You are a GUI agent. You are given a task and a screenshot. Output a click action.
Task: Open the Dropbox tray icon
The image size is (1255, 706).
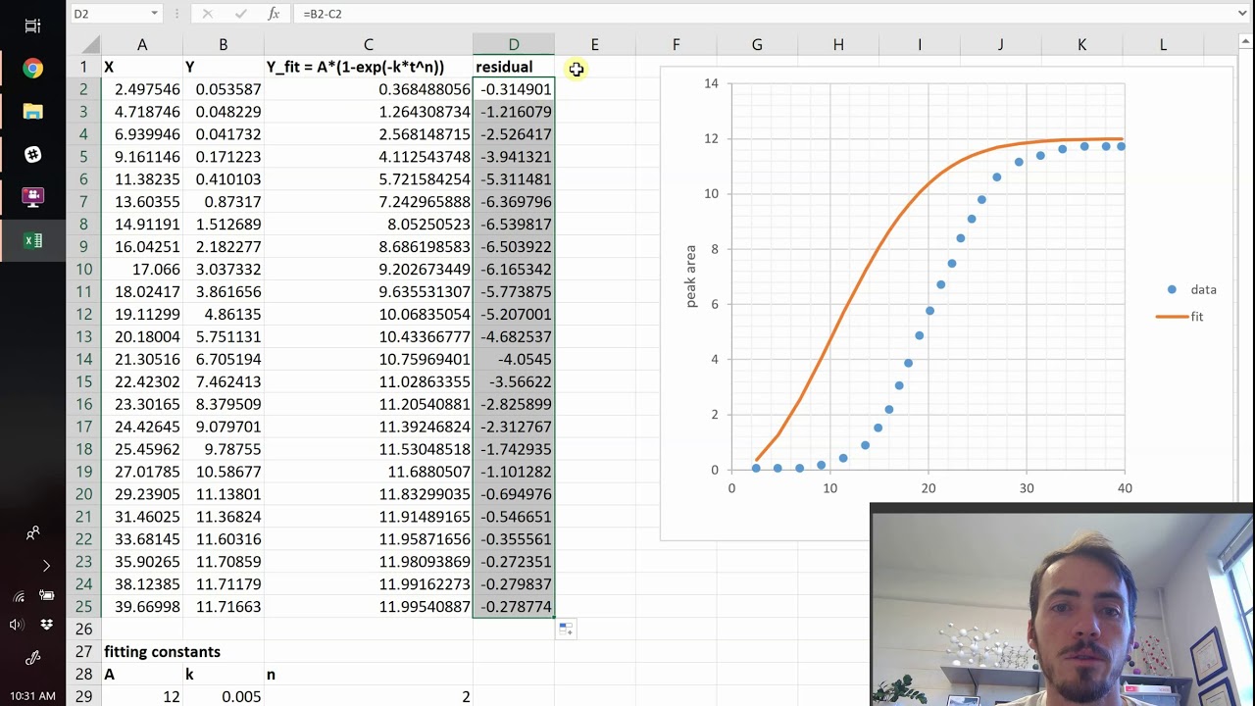[46, 625]
